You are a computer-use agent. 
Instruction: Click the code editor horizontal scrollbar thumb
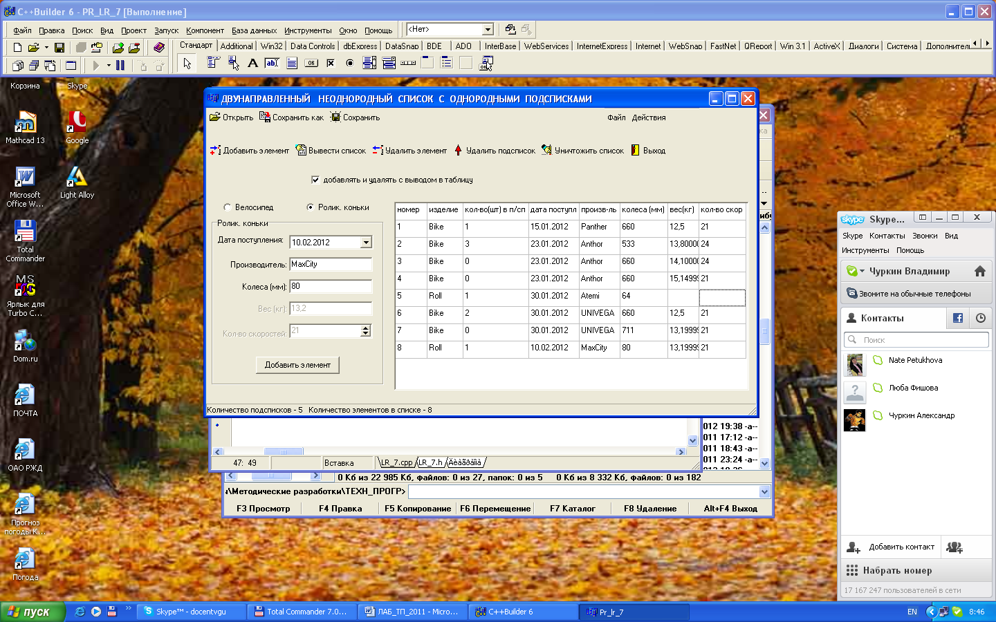(x=283, y=452)
